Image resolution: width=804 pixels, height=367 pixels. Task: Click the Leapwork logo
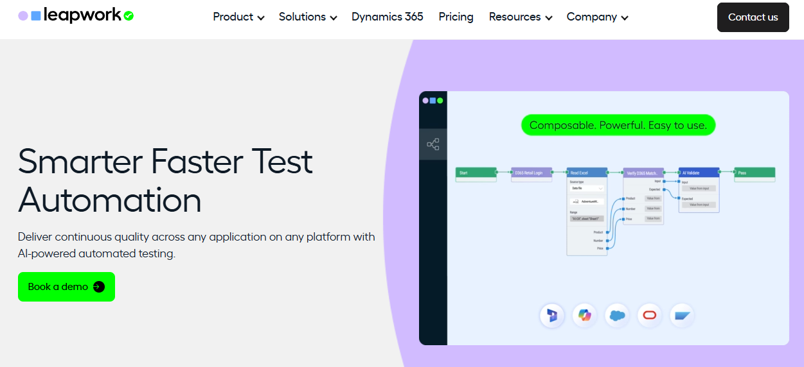click(x=76, y=15)
